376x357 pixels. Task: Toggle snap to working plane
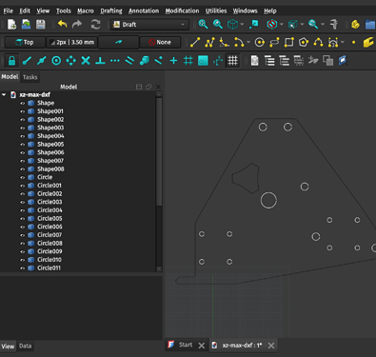(x=203, y=61)
